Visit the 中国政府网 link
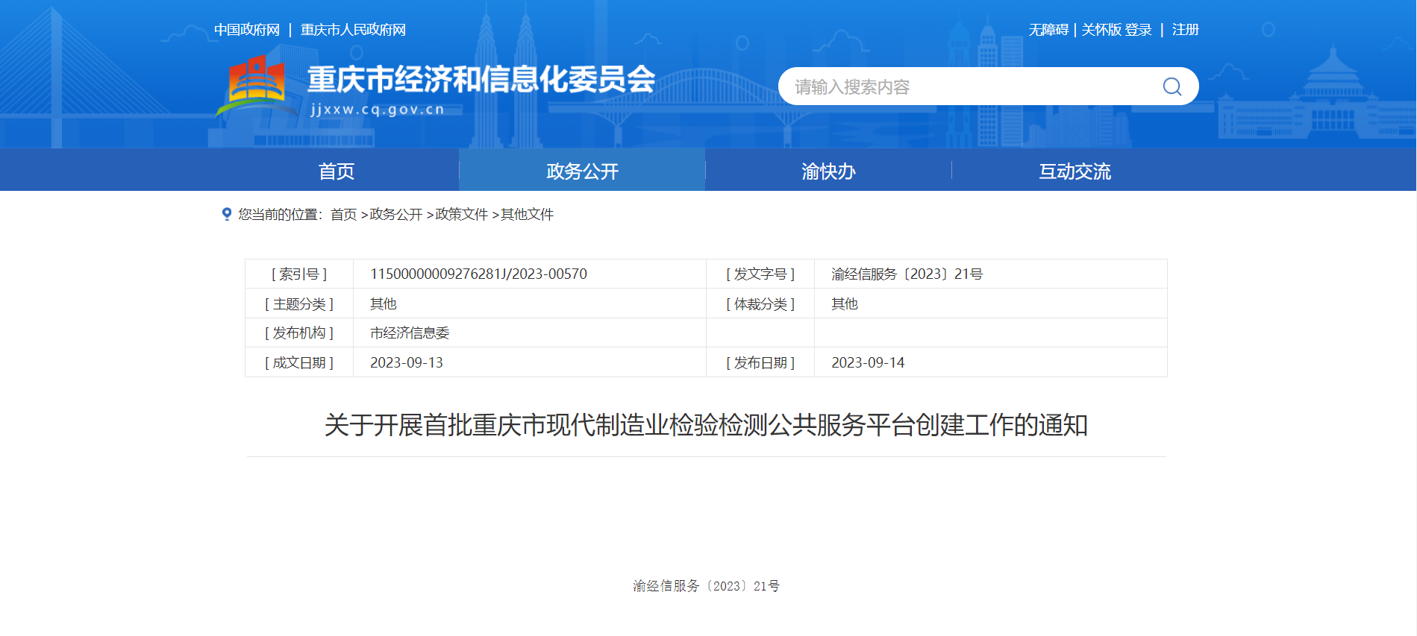Screen dimensions: 1417x636 (247, 30)
